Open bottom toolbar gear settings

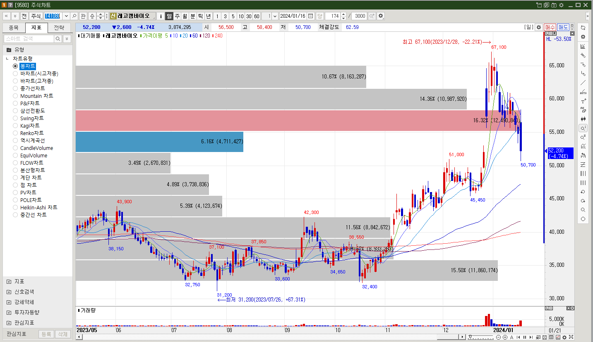click(564, 337)
